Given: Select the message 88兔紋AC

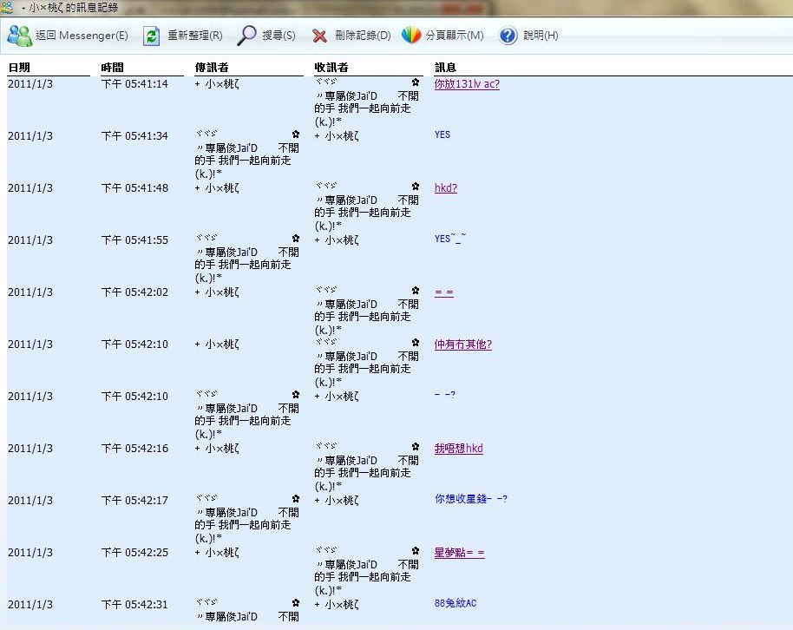Looking at the screenshot, I should click(455, 603).
